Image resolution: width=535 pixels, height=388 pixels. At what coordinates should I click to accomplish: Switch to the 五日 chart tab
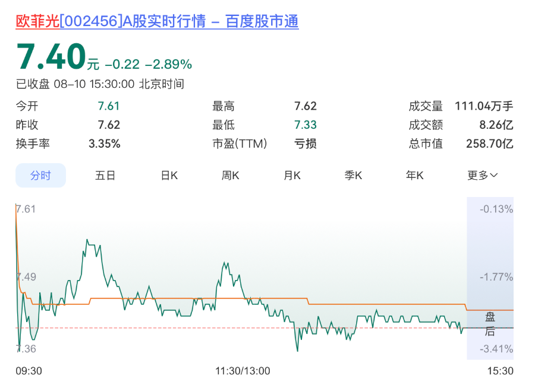pyautogui.click(x=105, y=176)
